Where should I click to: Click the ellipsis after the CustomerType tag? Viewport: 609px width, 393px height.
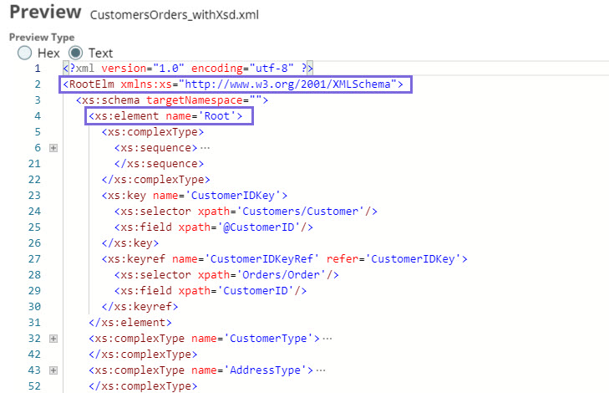[327, 338]
